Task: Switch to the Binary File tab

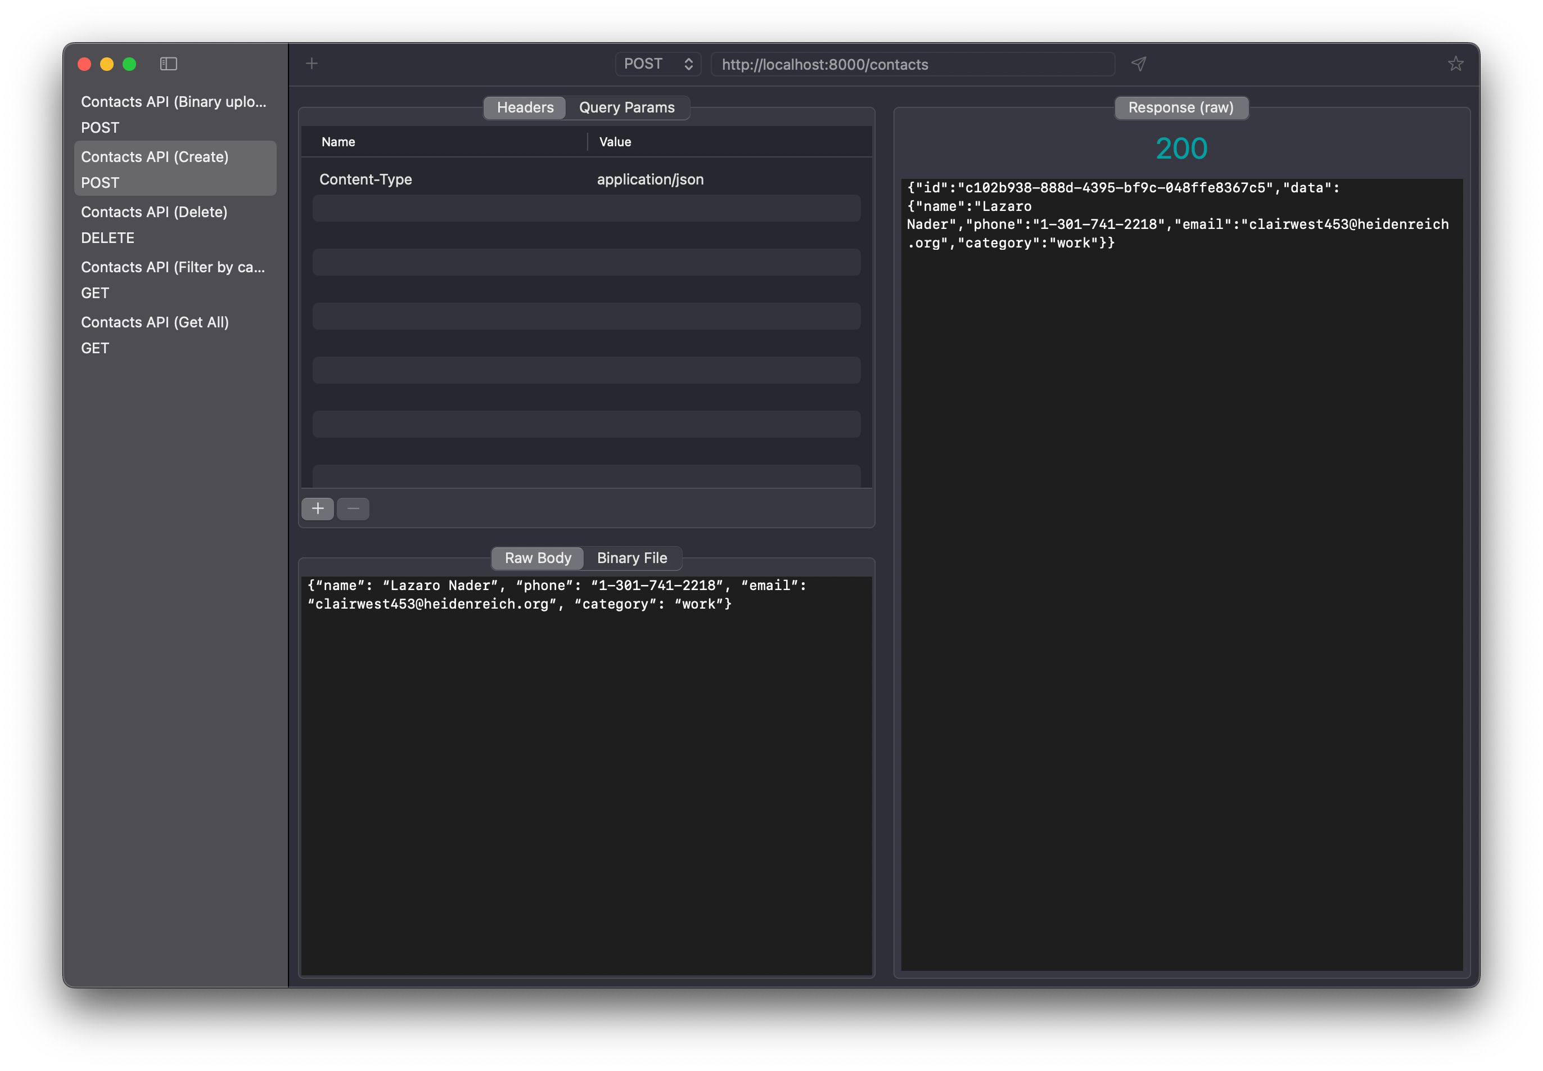Action: coord(632,557)
